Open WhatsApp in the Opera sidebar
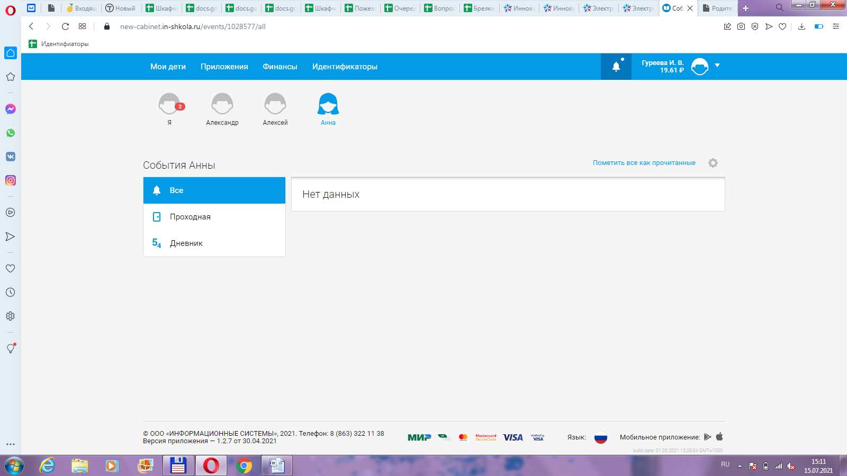Screen dimensions: 847x476 (11, 133)
